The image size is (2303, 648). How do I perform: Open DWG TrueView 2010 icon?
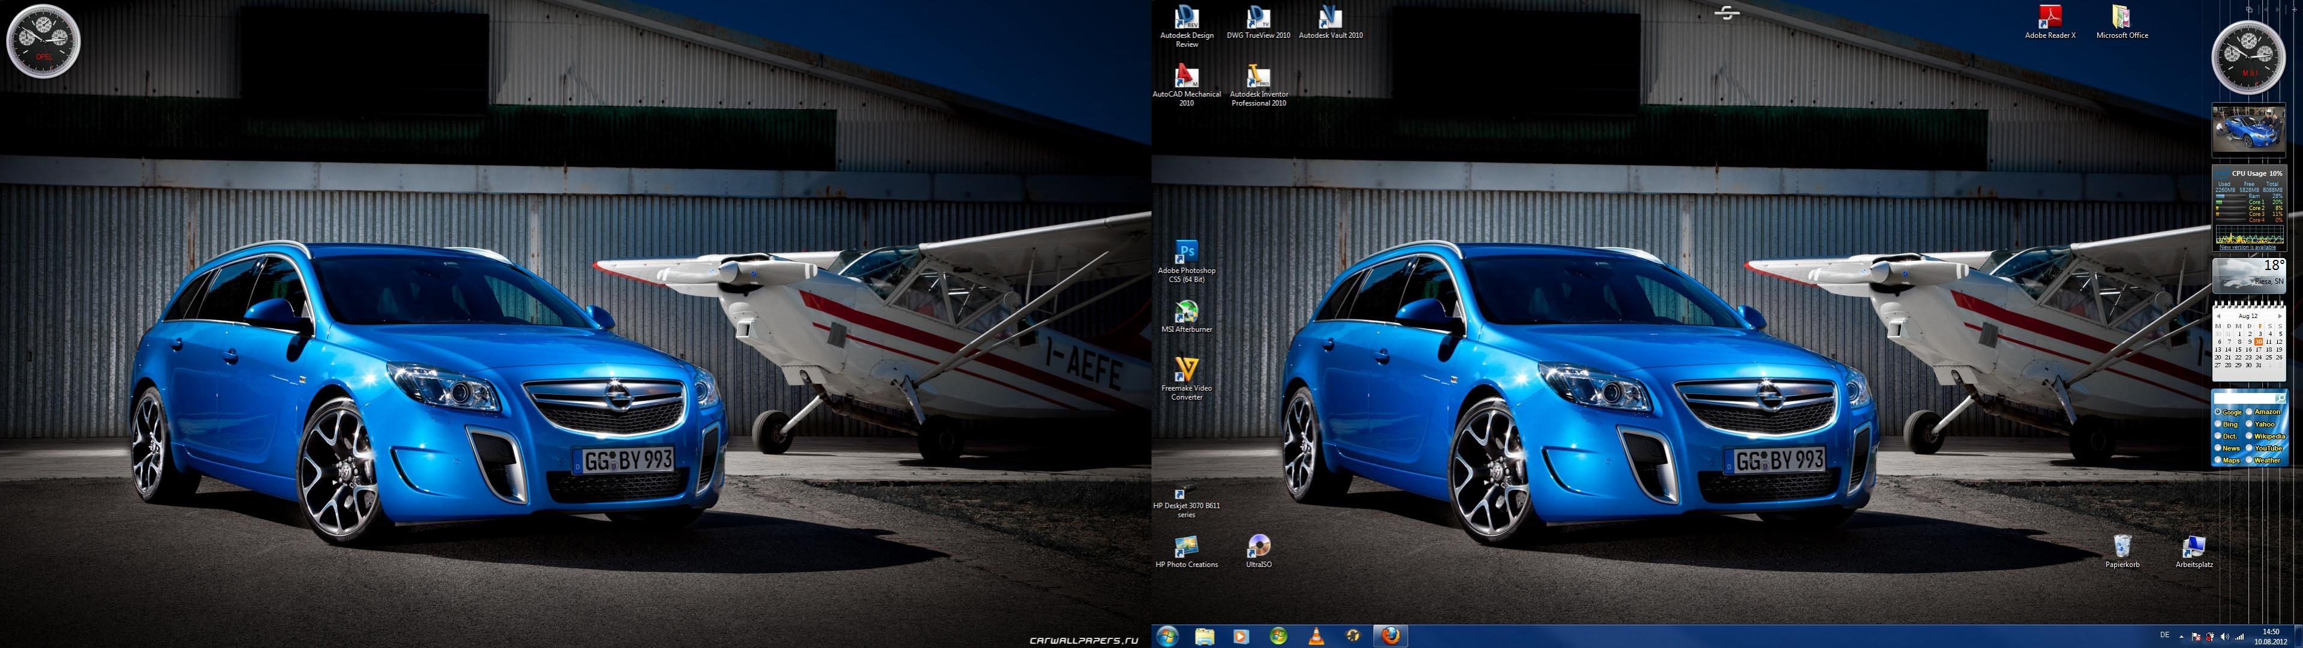[x=1258, y=18]
